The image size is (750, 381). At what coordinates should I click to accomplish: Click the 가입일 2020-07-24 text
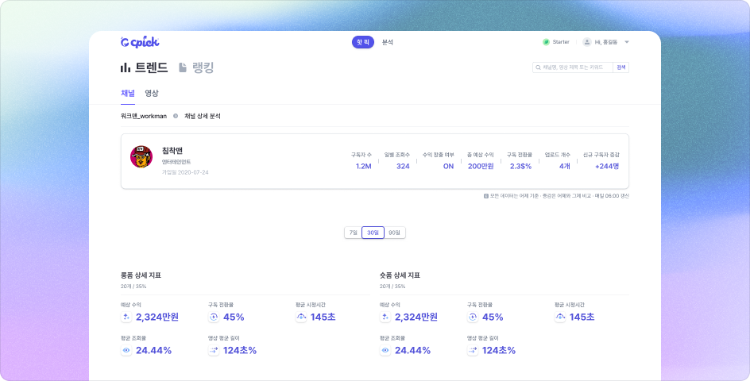(x=185, y=172)
